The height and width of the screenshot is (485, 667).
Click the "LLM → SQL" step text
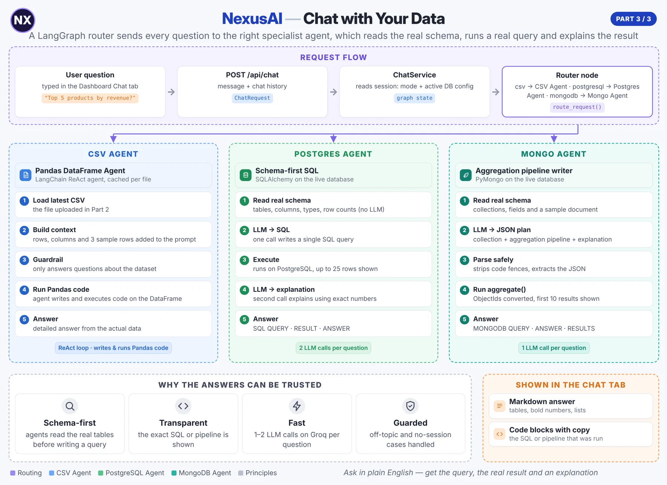[x=271, y=230]
